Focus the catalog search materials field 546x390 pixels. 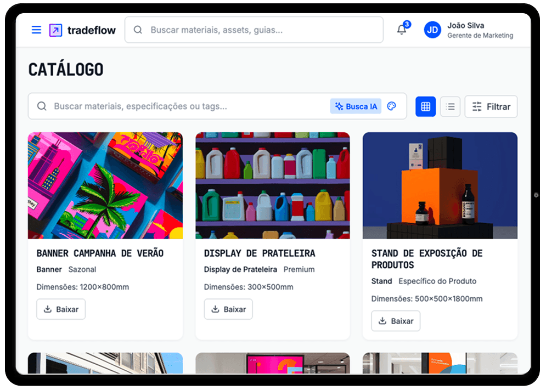tap(191, 106)
